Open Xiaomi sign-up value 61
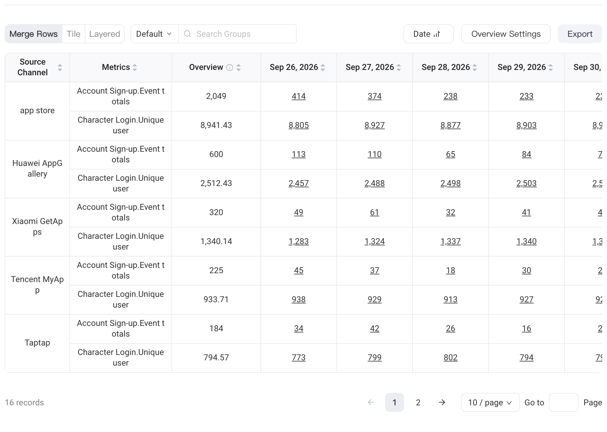The width and height of the screenshot is (607, 432). click(375, 212)
